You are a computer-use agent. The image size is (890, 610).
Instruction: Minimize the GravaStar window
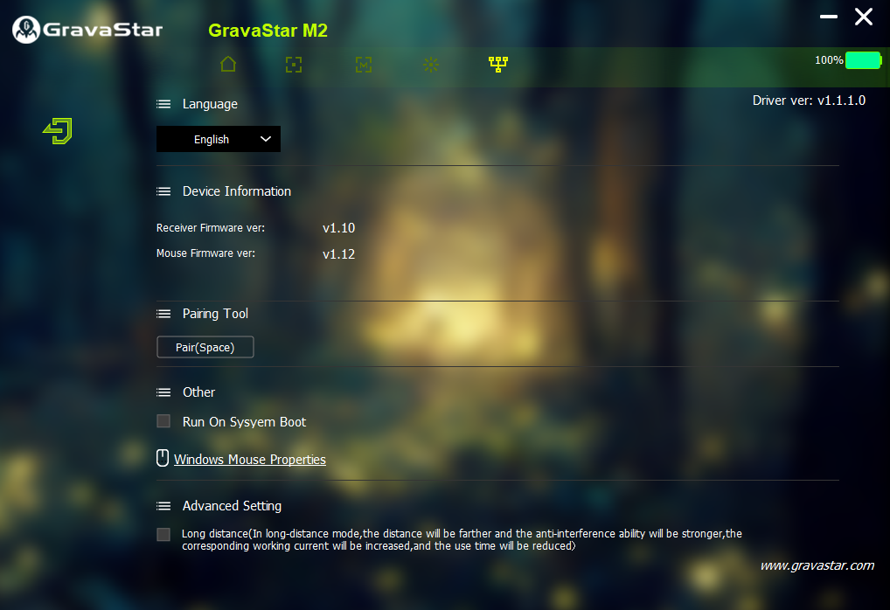(x=829, y=17)
